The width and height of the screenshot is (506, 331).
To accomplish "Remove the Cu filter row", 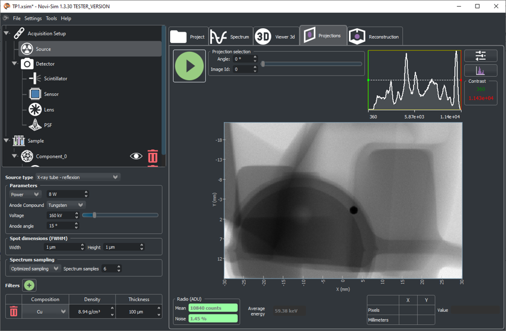I will click(14, 311).
